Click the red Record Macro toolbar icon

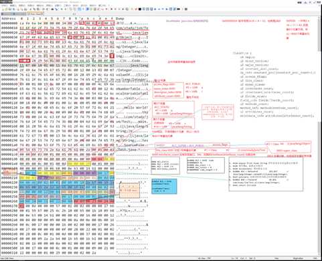coord(136,9)
